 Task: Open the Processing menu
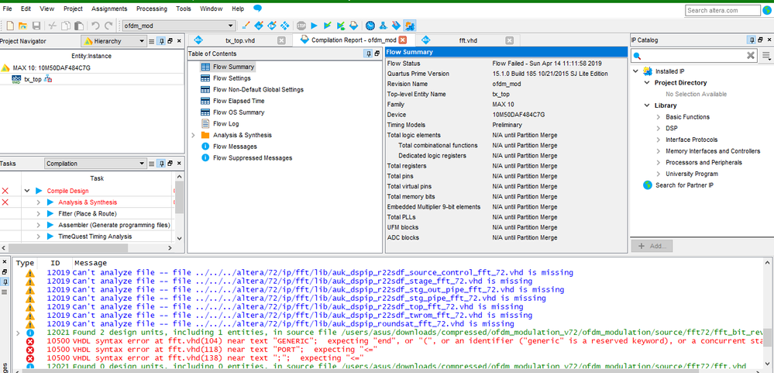[151, 9]
